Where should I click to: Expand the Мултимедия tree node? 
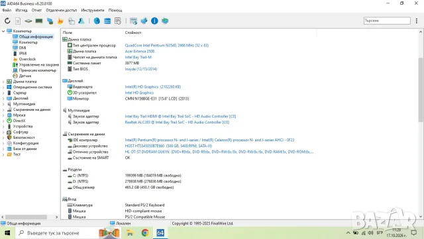(x=3, y=104)
